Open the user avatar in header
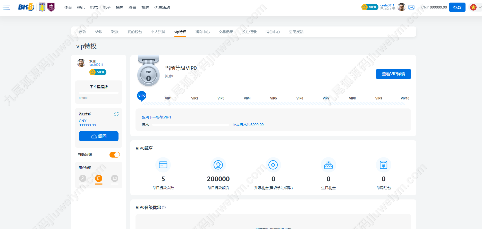Screen dimensions: 482x229 (x=401, y=7)
